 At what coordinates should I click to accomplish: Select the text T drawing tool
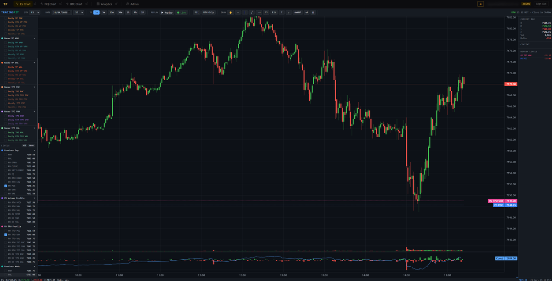(282, 12)
